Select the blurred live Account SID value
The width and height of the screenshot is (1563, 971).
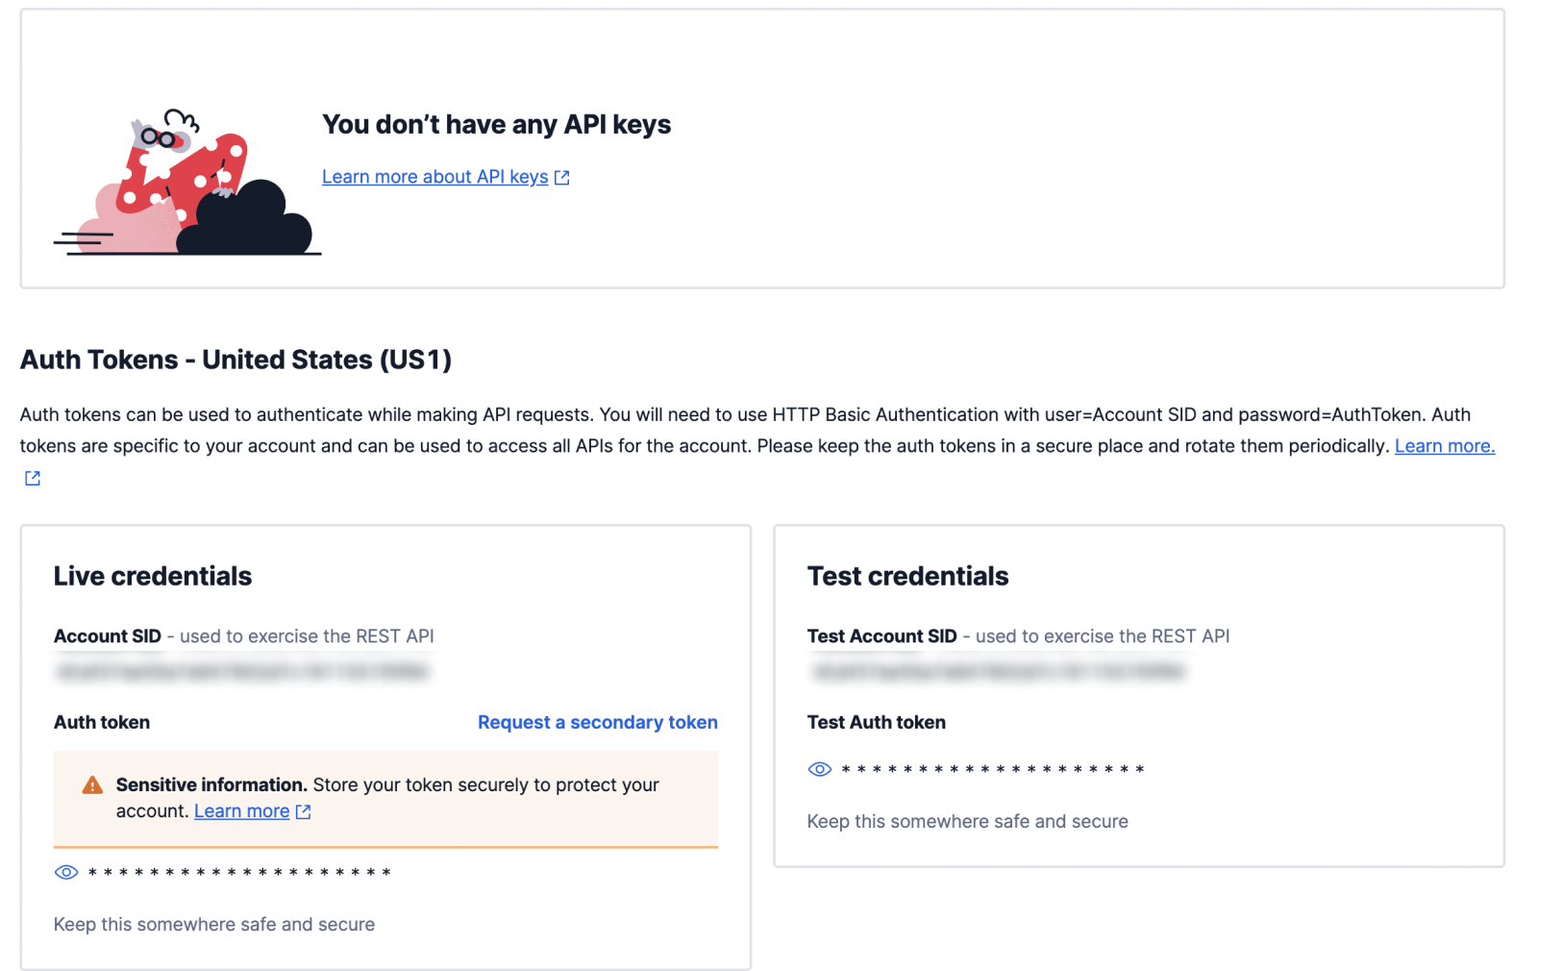242,671
